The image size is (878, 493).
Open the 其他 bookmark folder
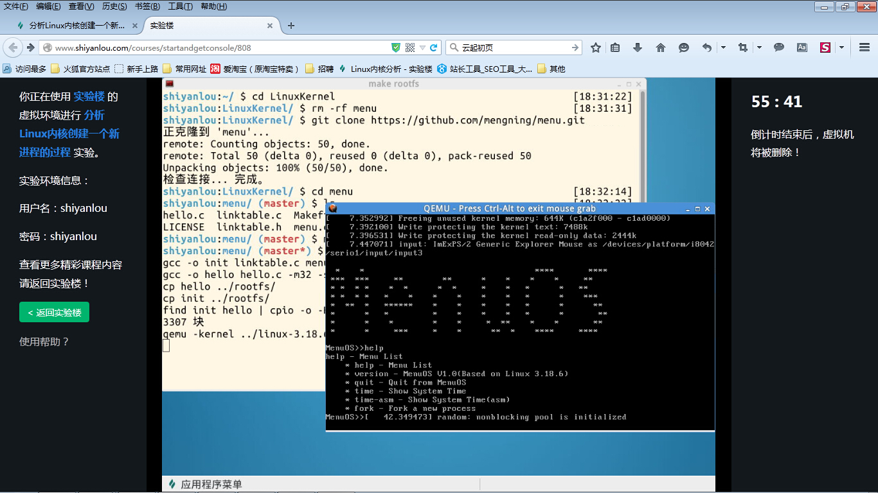point(551,69)
